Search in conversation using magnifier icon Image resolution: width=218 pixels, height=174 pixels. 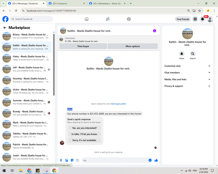pos(193,54)
